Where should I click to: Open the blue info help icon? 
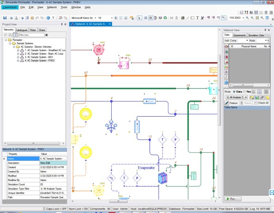48,18
